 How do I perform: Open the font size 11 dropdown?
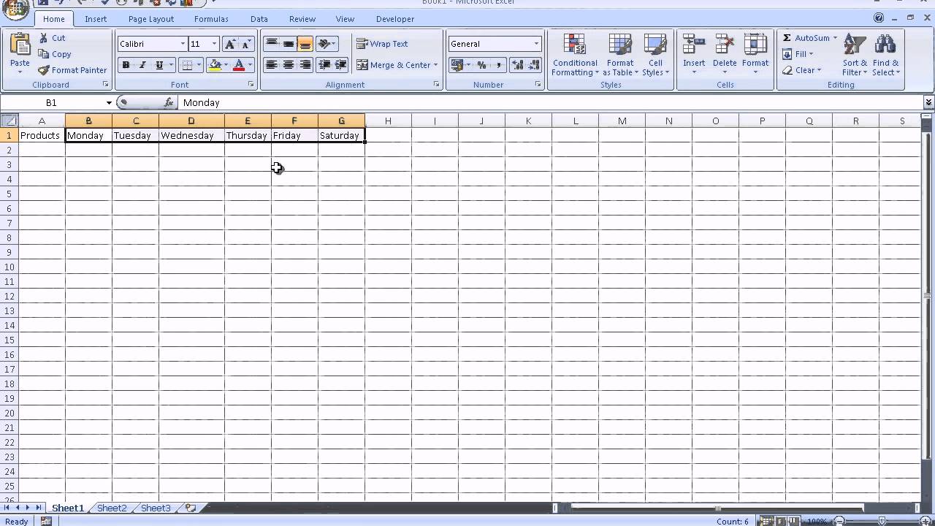pos(214,44)
